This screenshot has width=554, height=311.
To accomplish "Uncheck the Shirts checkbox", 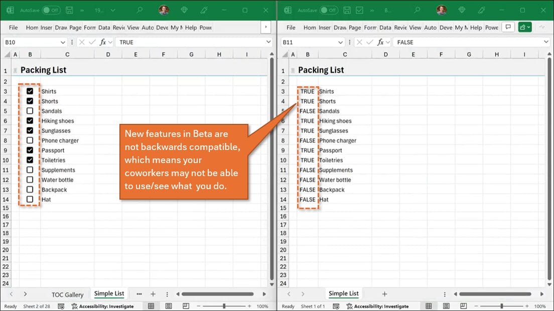I will pyautogui.click(x=30, y=91).
